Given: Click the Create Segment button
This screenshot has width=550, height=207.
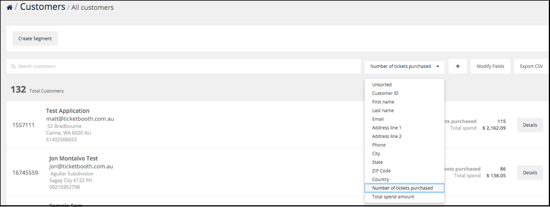Looking at the screenshot, I should [35, 38].
